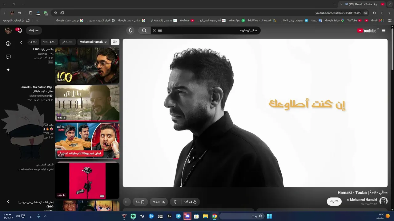Screen dimensions: 394x221
Task: Close the Hamaki - Tooba tab
Action: click(341, 4)
